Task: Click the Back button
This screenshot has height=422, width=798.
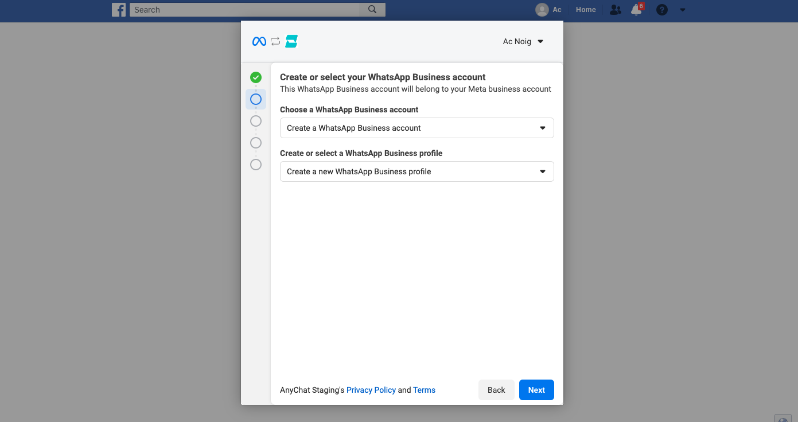Action: click(496, 390)
